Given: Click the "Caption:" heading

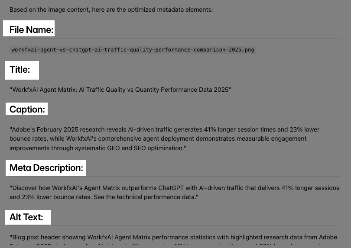Looking at the screenshot, I should [x=27, y=110].
